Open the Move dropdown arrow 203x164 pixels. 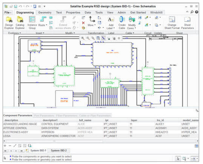tap(95, 25)
